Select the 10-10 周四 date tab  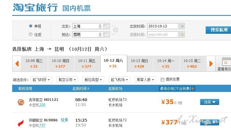pyautogui.click(x=61, y=64)
